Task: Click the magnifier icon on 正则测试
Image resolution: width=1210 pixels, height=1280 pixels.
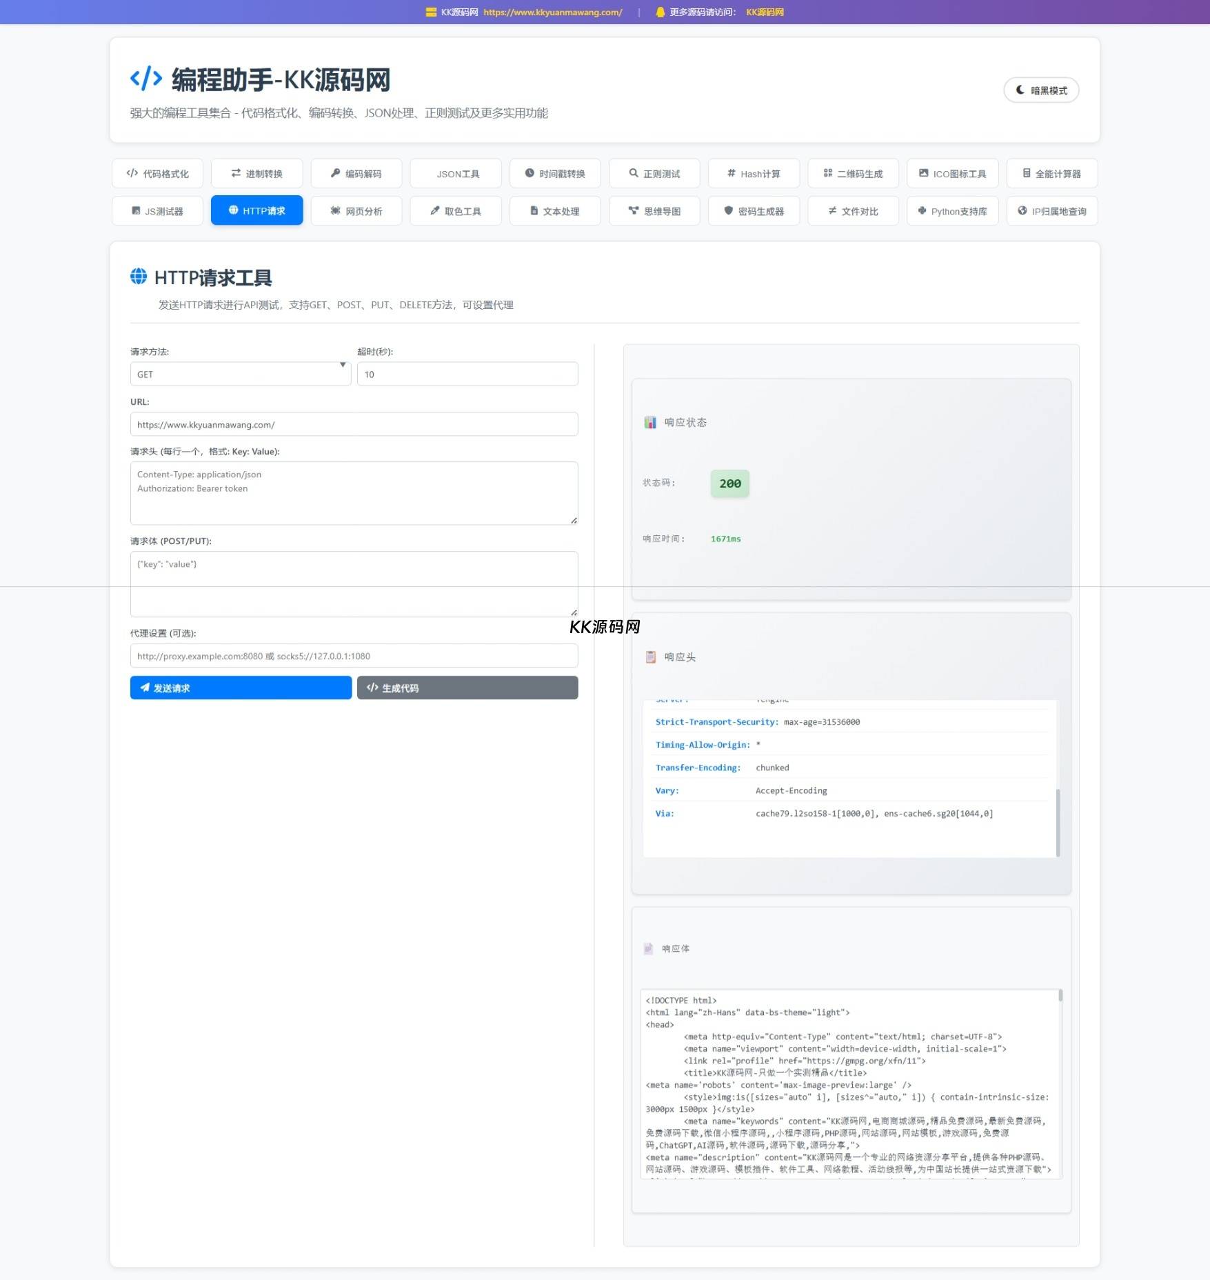Action: click(x=634, y=173)
